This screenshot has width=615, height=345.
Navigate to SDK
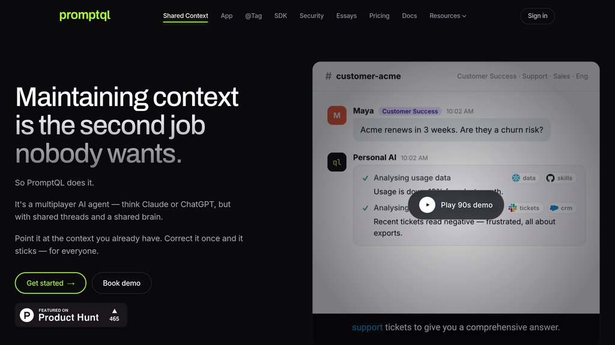(x=280, y=16)
